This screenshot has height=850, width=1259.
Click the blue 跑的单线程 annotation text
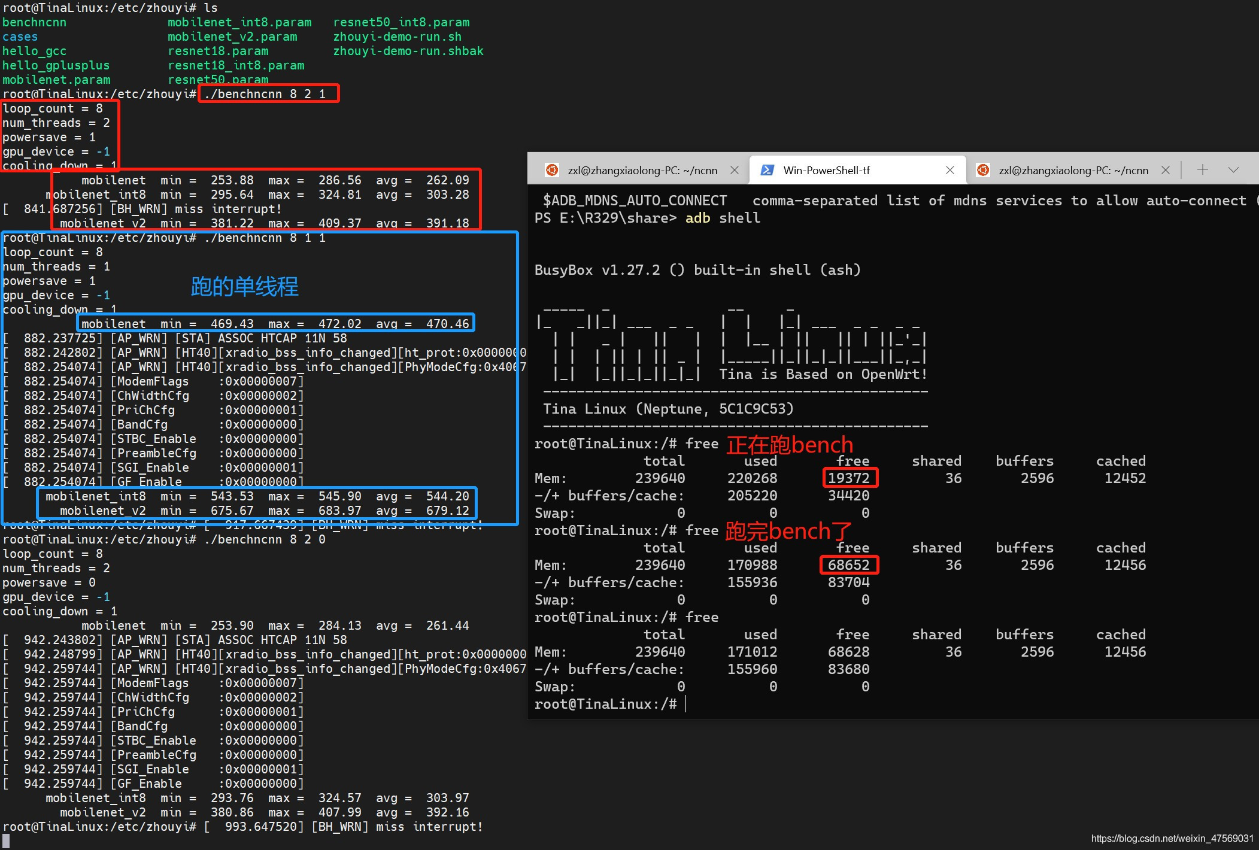coord(244,287)
